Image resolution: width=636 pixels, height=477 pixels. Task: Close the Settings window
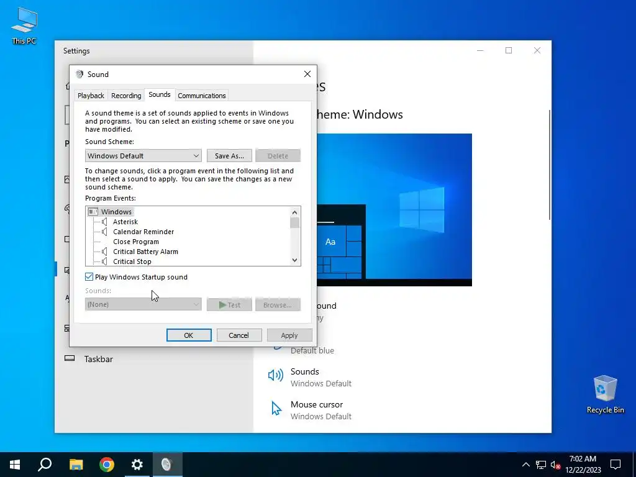(537, 50)
